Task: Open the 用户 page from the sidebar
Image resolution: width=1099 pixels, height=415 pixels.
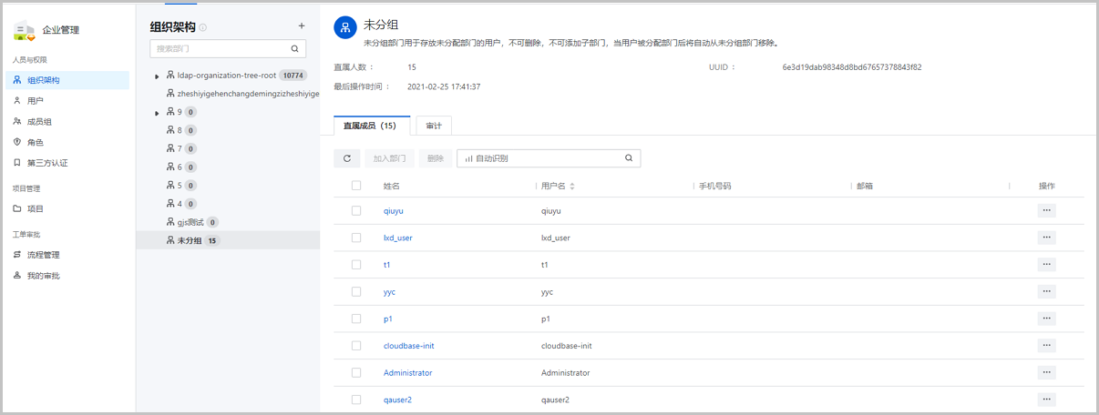Action: (36, 101)
